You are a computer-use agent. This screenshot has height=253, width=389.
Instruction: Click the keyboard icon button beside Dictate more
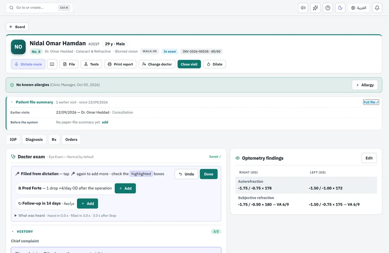pyautogui.click(x=52, y=64)
